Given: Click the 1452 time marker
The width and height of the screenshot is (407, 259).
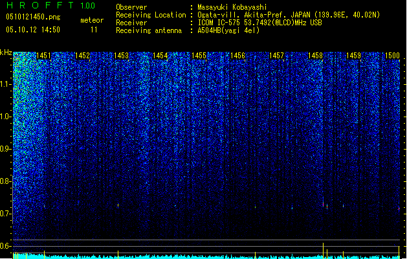Looking at the screenshot, I should (x=82, y=56).
